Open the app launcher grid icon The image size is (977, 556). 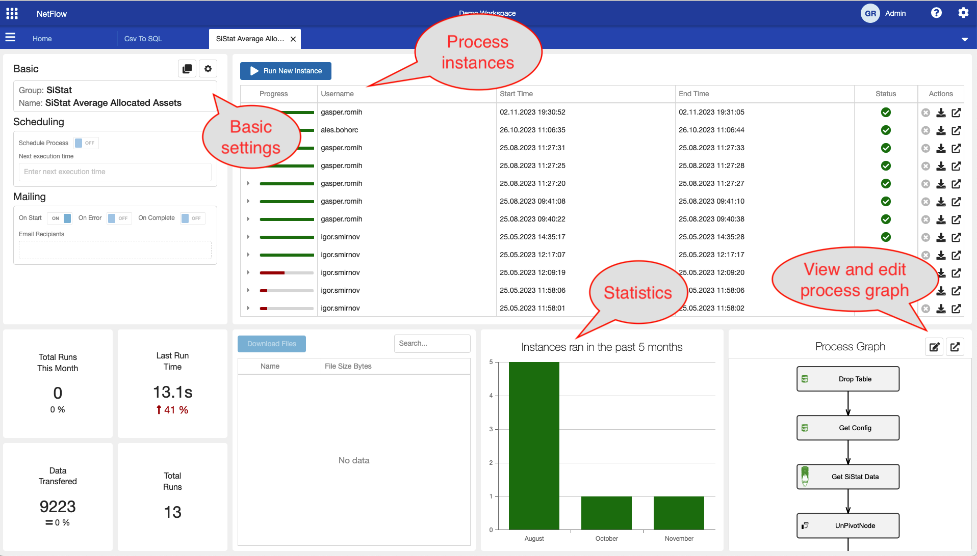[x=12, y=13]
